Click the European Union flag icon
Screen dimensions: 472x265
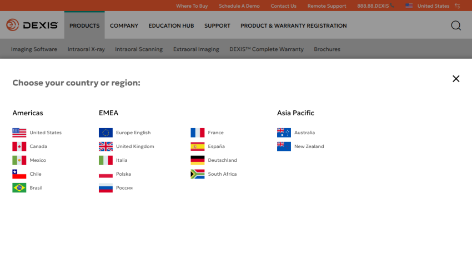(x=106, y=132)
